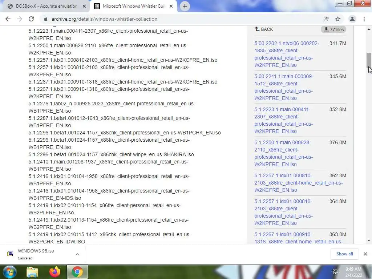Click 5.1.2296.1 SHAKIRA.iso text line
This screenshot has width=372, height=279.
pyautogui.click(x=111, y=154)
